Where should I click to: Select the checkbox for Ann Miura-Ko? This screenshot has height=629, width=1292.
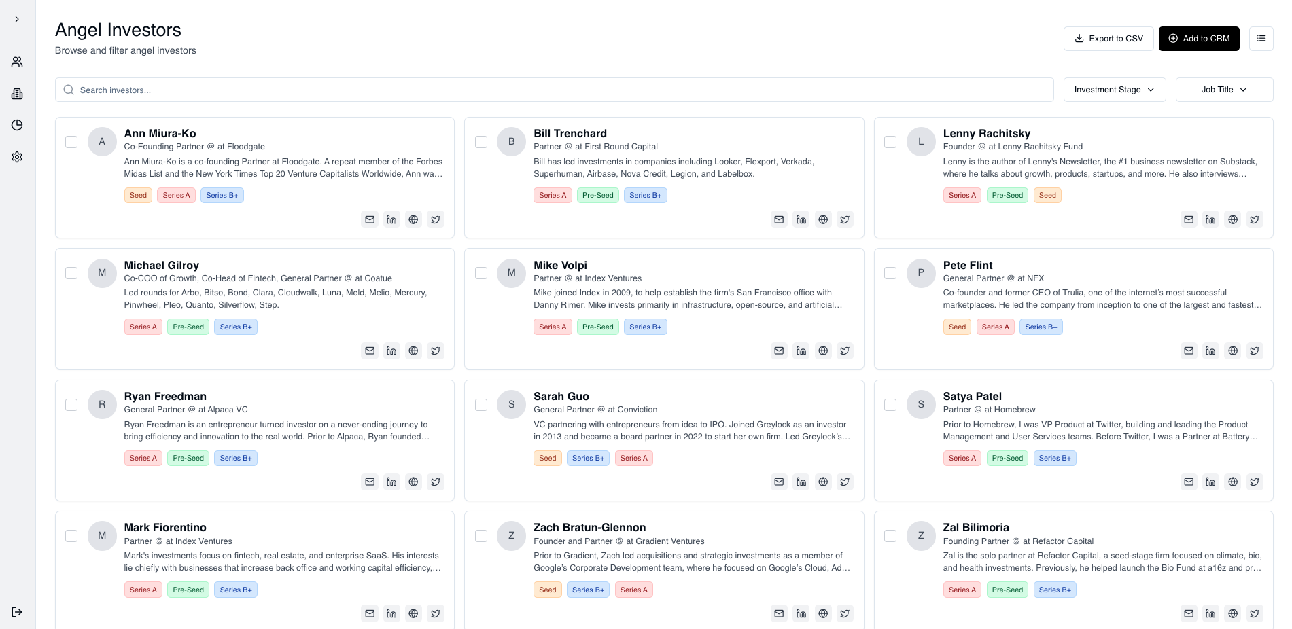coord(71,142)
